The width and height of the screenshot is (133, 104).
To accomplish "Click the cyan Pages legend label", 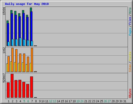I will (130, 32).
